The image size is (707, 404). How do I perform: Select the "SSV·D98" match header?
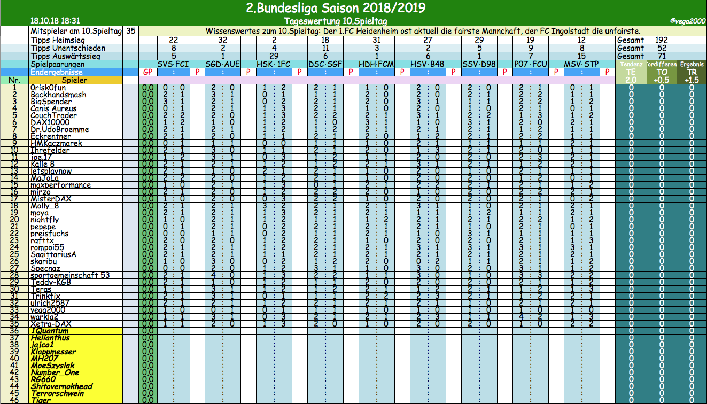pos(478,64)
